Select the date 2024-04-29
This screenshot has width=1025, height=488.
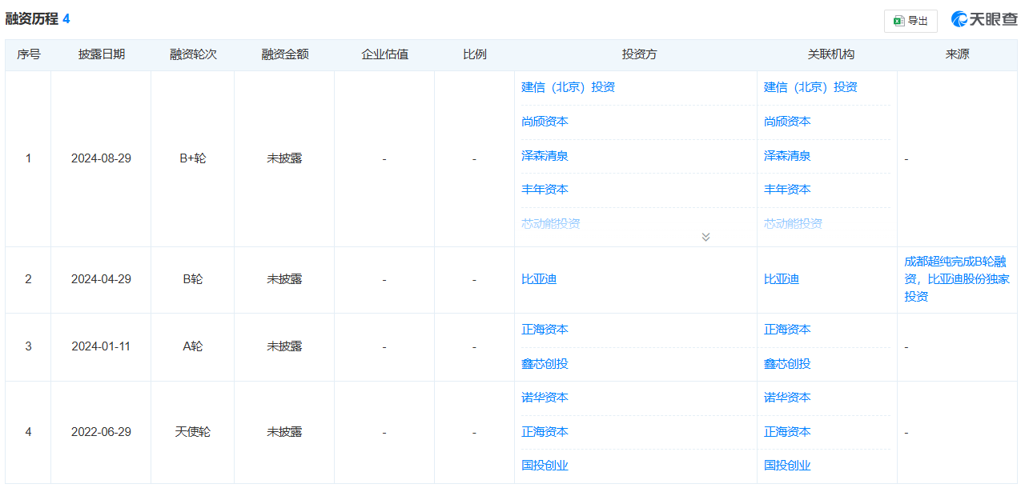click(101, 279)
